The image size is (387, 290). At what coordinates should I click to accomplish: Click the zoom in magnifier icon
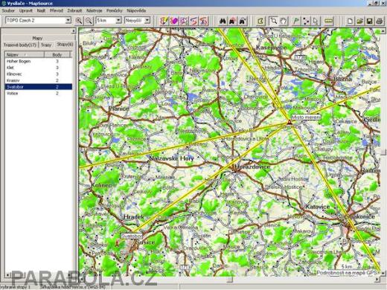[x=79, y=21]
